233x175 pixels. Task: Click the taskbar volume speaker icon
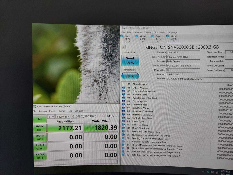tap(212, 172)
